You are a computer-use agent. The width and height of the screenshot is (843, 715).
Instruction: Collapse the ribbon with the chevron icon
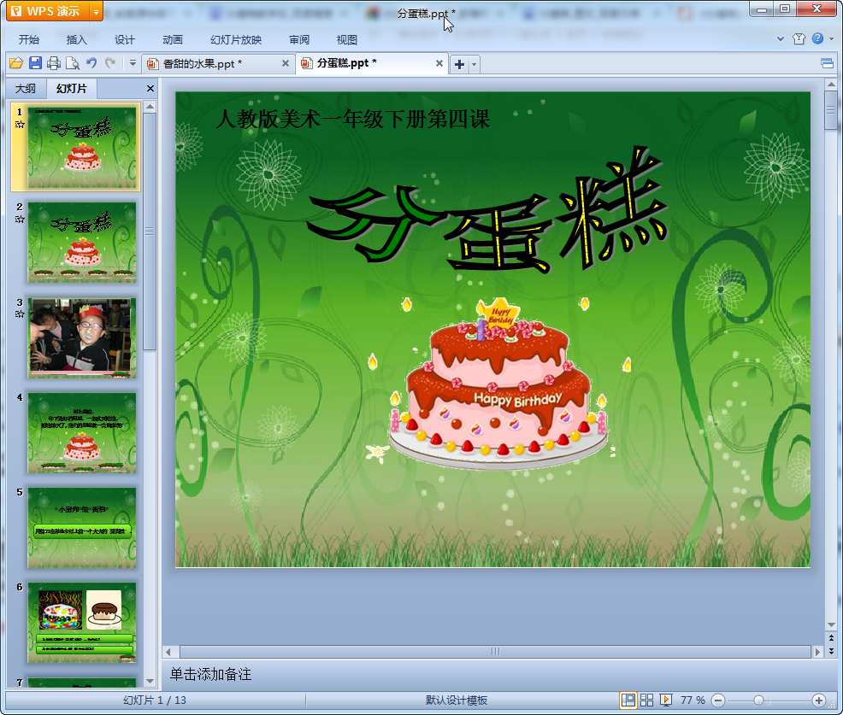pyautogui.click(x=781, y=38)
